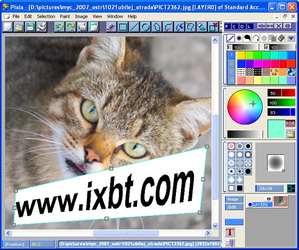
Task: Undo the last action
Action: [x=59, y=27]
